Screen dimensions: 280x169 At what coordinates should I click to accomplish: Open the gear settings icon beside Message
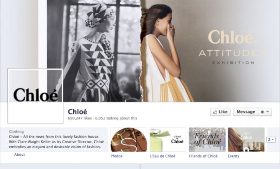point(262,112)
